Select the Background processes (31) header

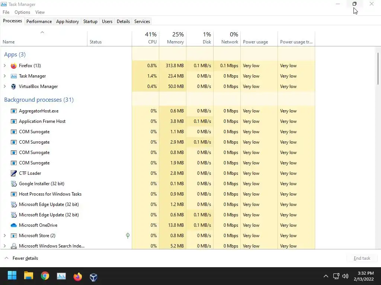coord(39,100)
